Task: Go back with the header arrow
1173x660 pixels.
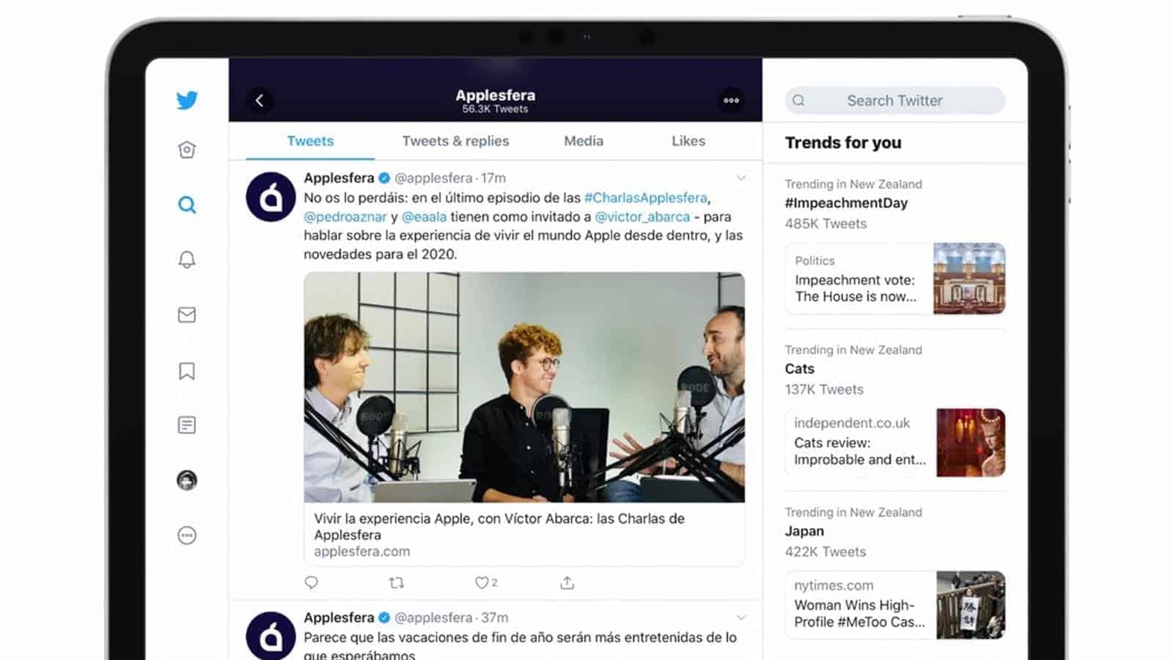Action: coord(260,100)
